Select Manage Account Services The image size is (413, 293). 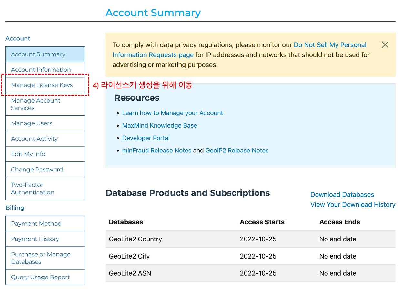(x=35, y=104)
